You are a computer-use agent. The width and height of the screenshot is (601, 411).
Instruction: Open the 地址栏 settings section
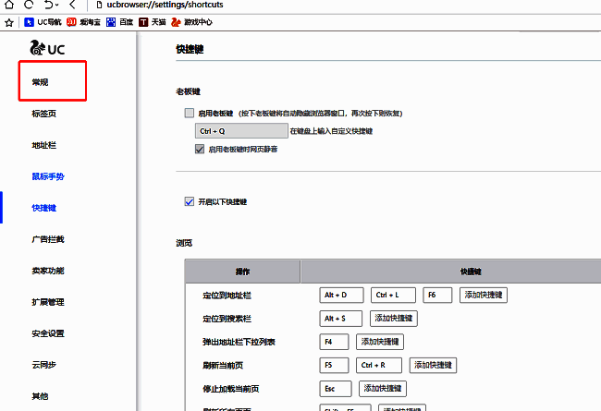43,145
